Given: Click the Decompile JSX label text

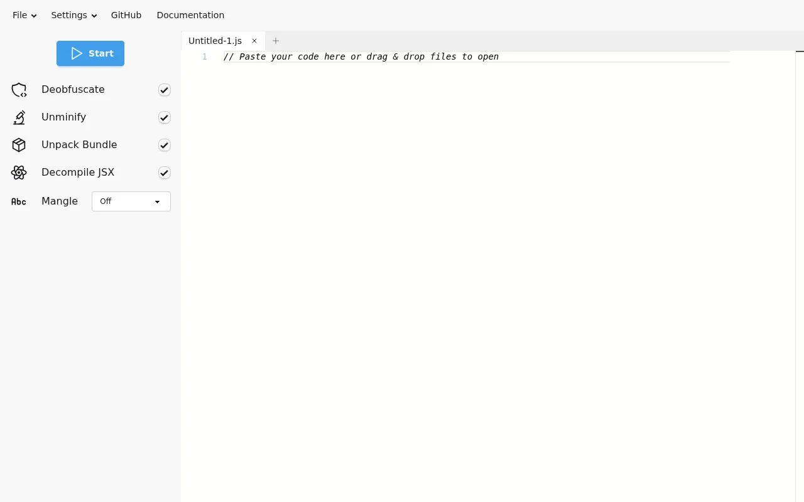Looking at the screenshot, I should [x=78, y=173].
